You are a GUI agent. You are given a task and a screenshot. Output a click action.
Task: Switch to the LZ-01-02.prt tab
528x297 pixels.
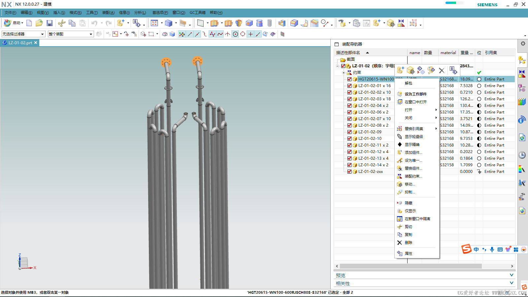(x=20, y=43)
